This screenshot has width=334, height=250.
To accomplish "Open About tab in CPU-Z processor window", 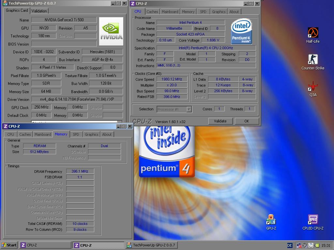I will [234, 12].
